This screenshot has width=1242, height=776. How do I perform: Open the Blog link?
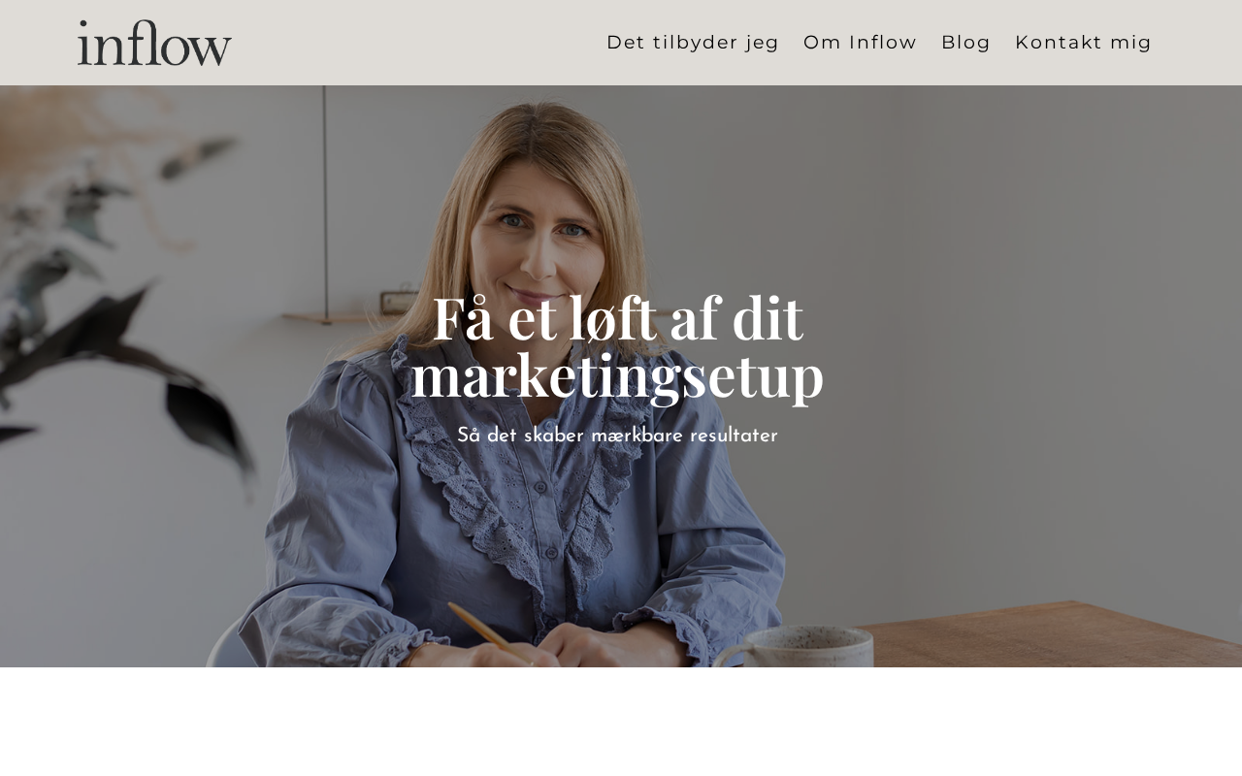[x=965, y=43]
